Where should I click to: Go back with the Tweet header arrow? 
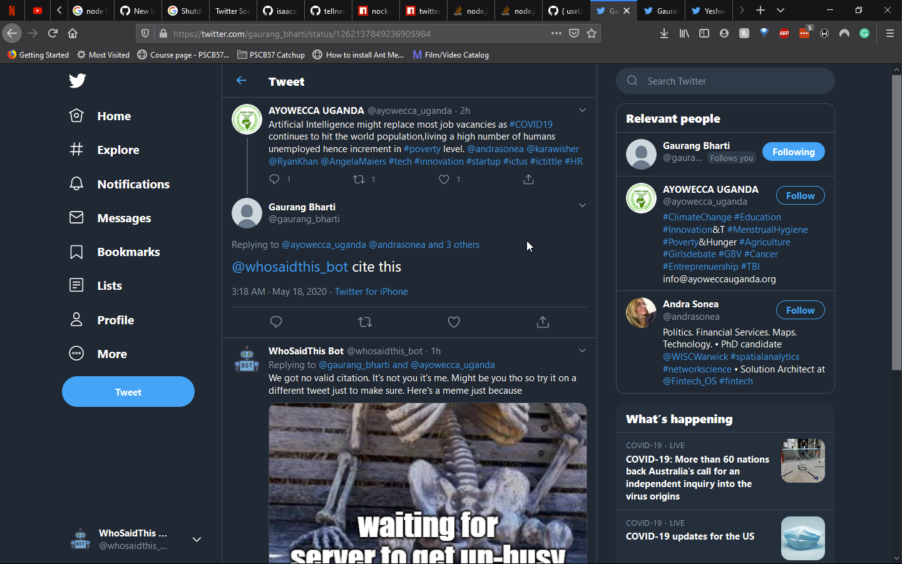tap(242, 81)
